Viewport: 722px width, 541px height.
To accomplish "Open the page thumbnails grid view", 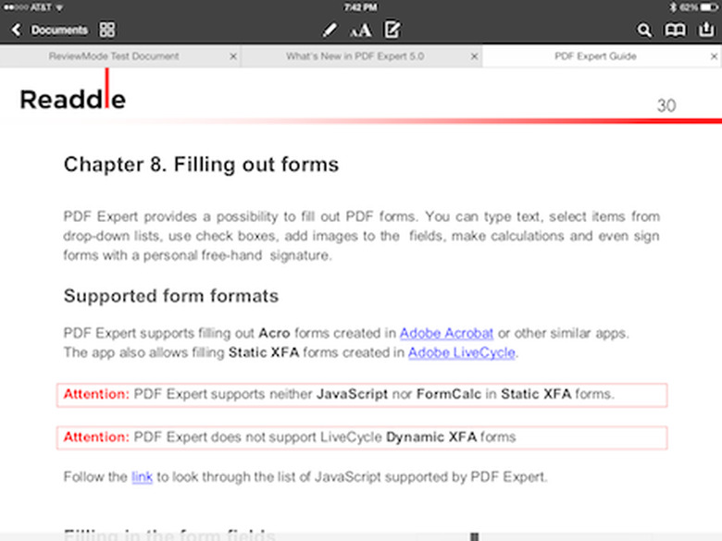I will coord(107,30).
